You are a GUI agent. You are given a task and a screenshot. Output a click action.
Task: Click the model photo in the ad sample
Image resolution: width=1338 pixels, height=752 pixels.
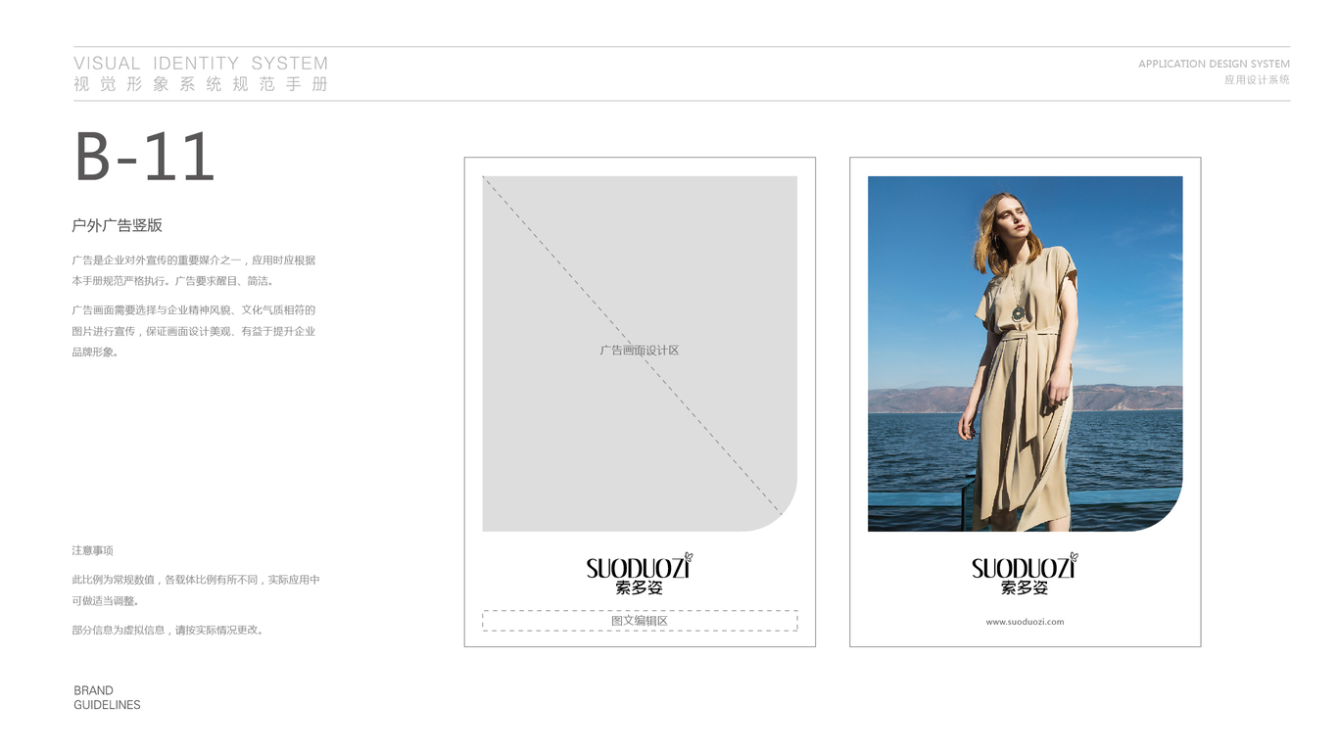[x=1025, y=353]
